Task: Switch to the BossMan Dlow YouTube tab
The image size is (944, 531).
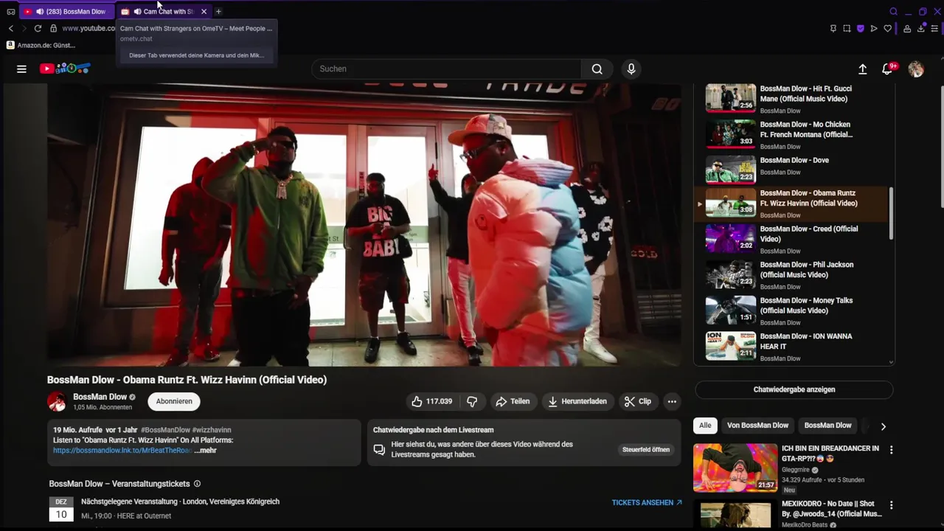Action: click(66, 11)
